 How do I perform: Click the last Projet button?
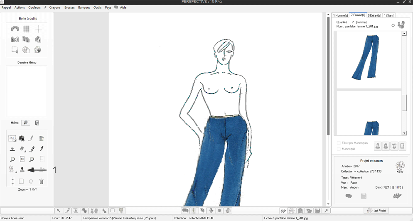tap(377, 211)
